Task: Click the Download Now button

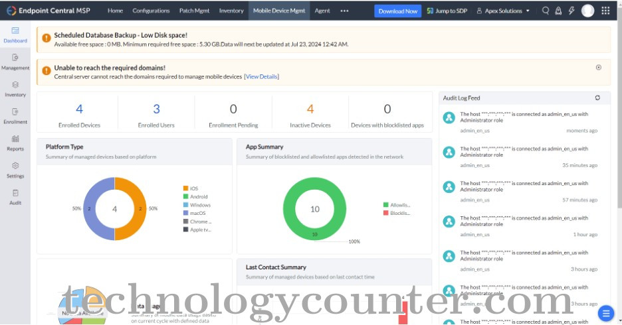Action: tap(397, 11)
